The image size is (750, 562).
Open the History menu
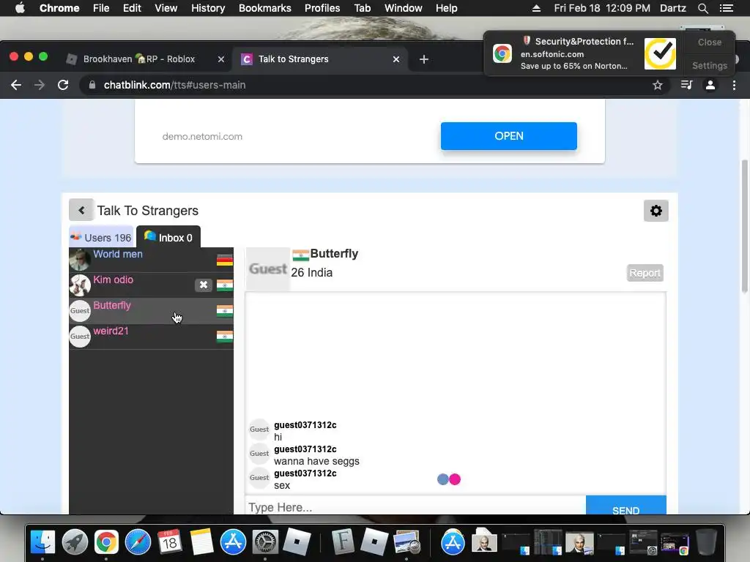pyautogui.click(x=208, y=8)
